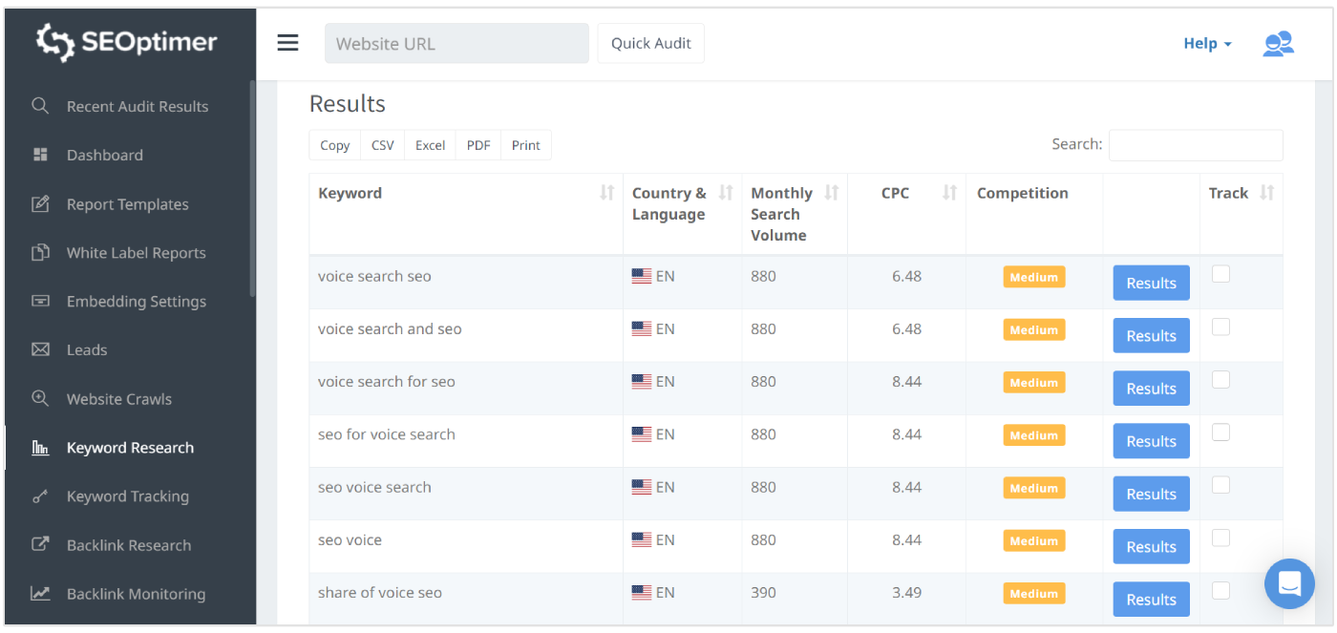Open the Dashboard grid icon

(x=40, y=154)
